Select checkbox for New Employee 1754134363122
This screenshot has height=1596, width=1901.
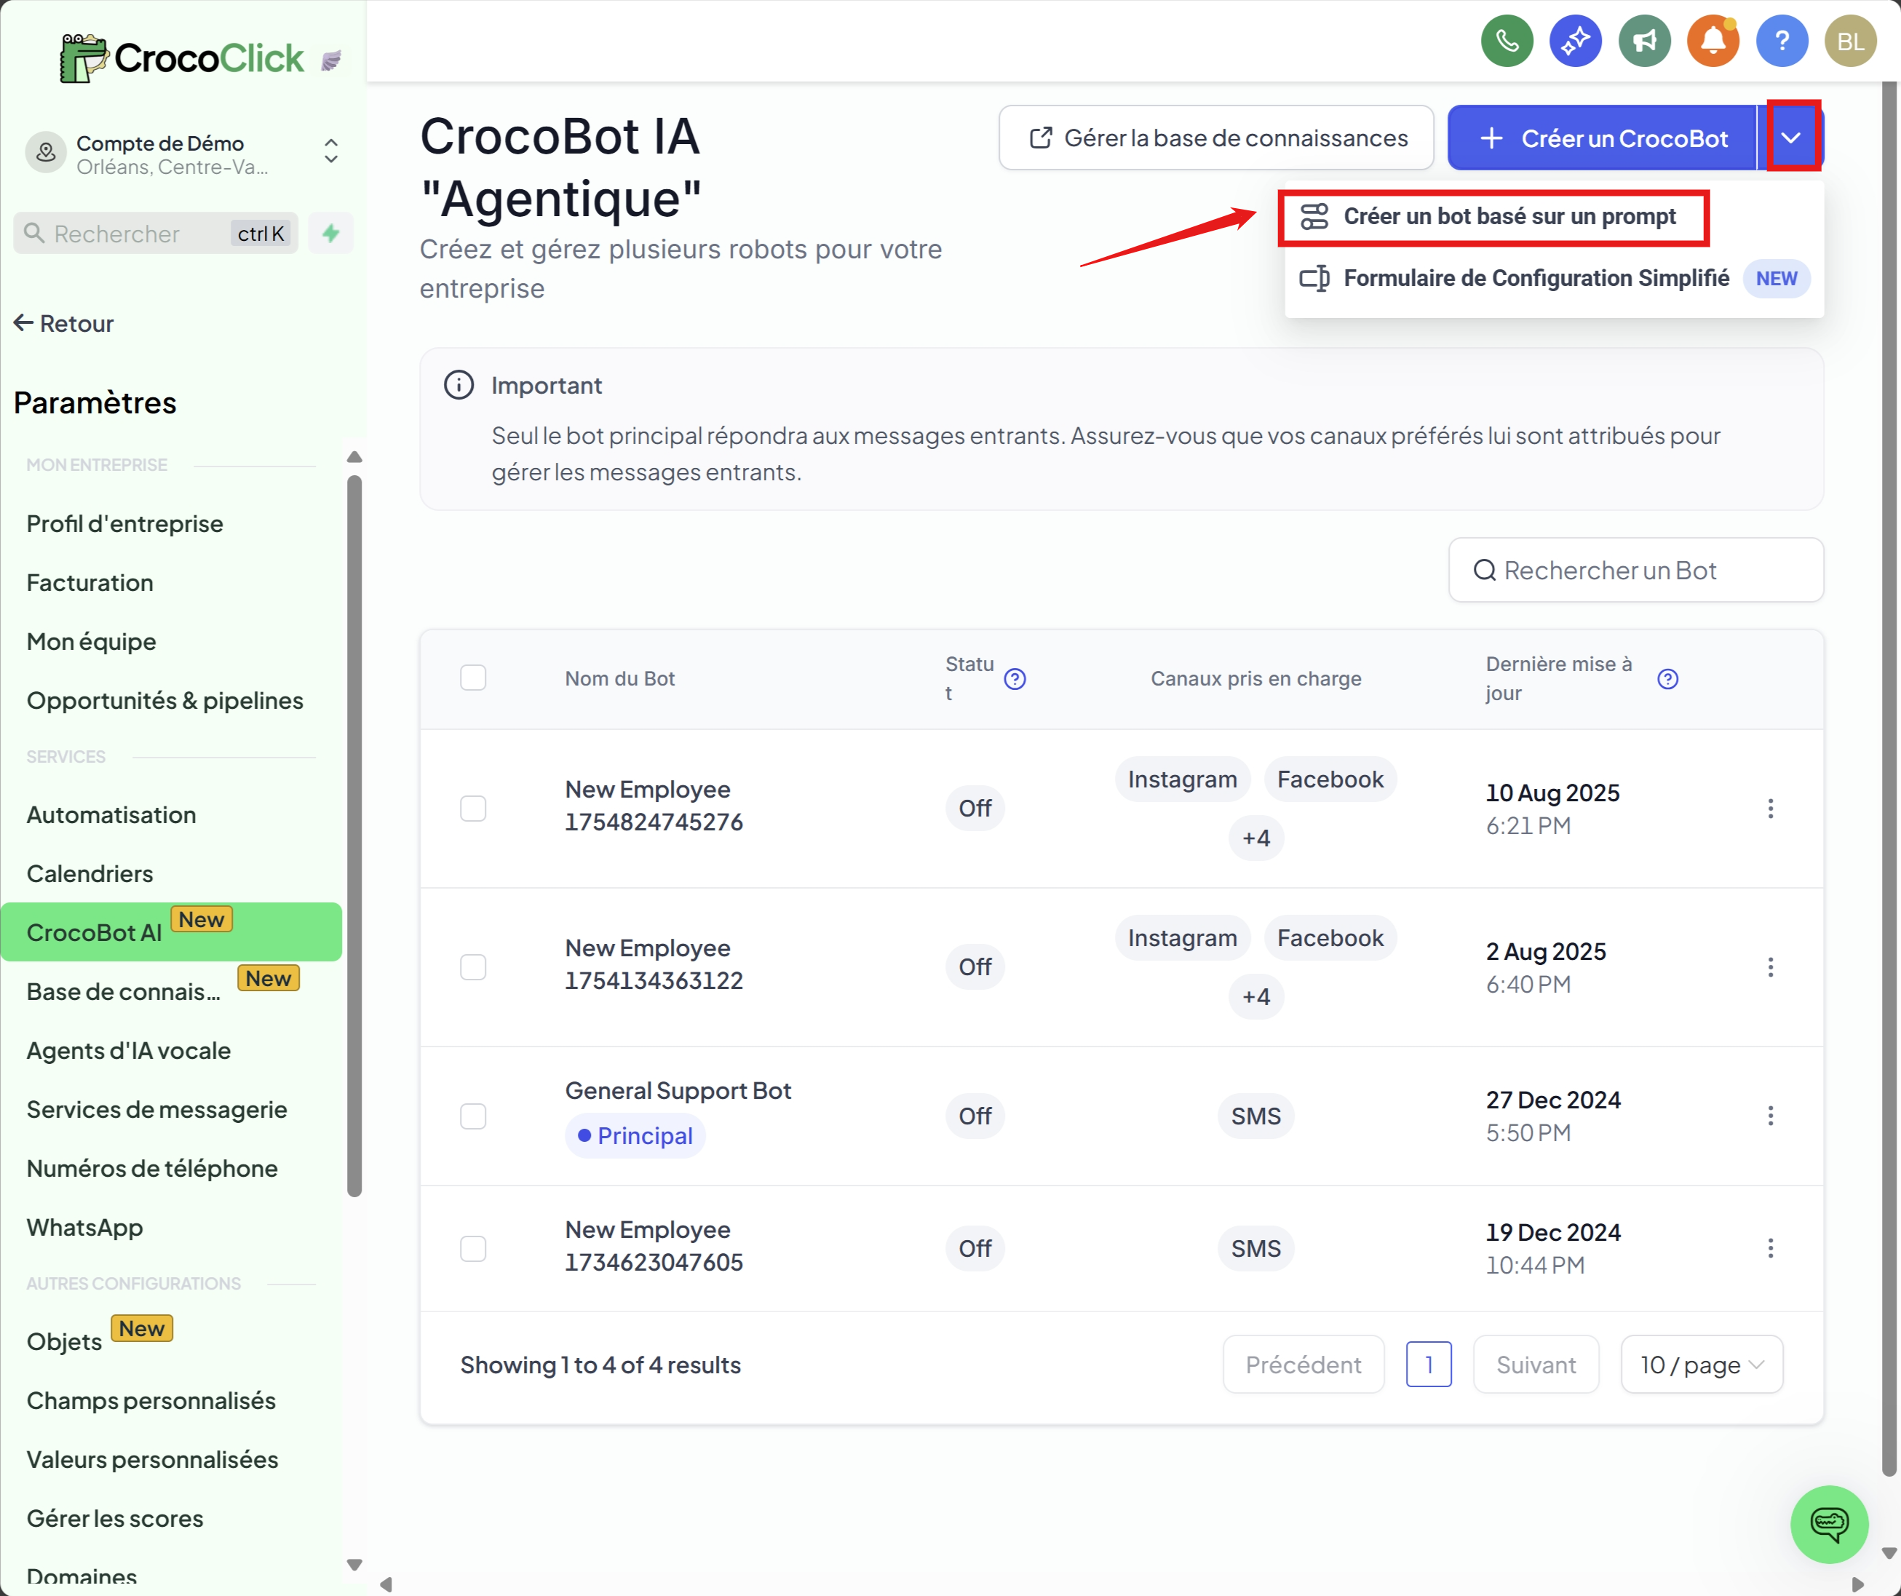click(472, 966)
